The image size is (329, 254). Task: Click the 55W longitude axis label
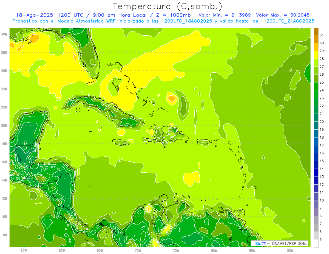coord(290,251)
